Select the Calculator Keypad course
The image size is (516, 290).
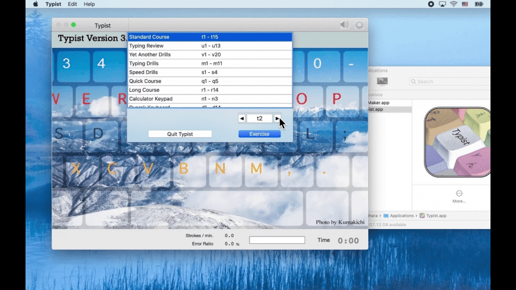(x=210, y=99)
